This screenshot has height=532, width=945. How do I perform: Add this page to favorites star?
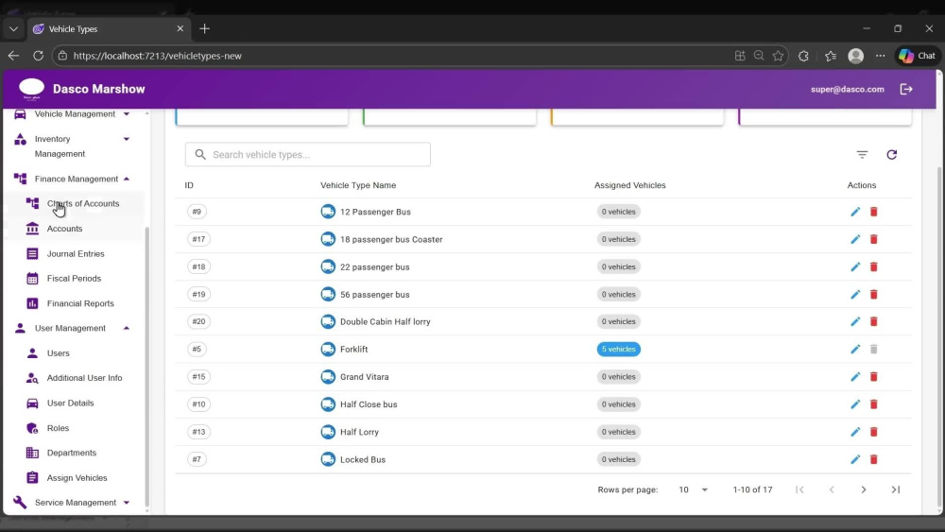click(778, 56)
